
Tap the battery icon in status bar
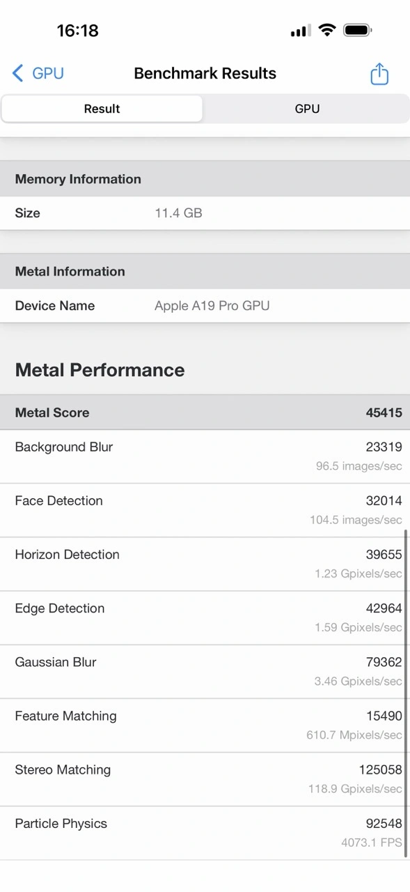click(x=358, y=30)
